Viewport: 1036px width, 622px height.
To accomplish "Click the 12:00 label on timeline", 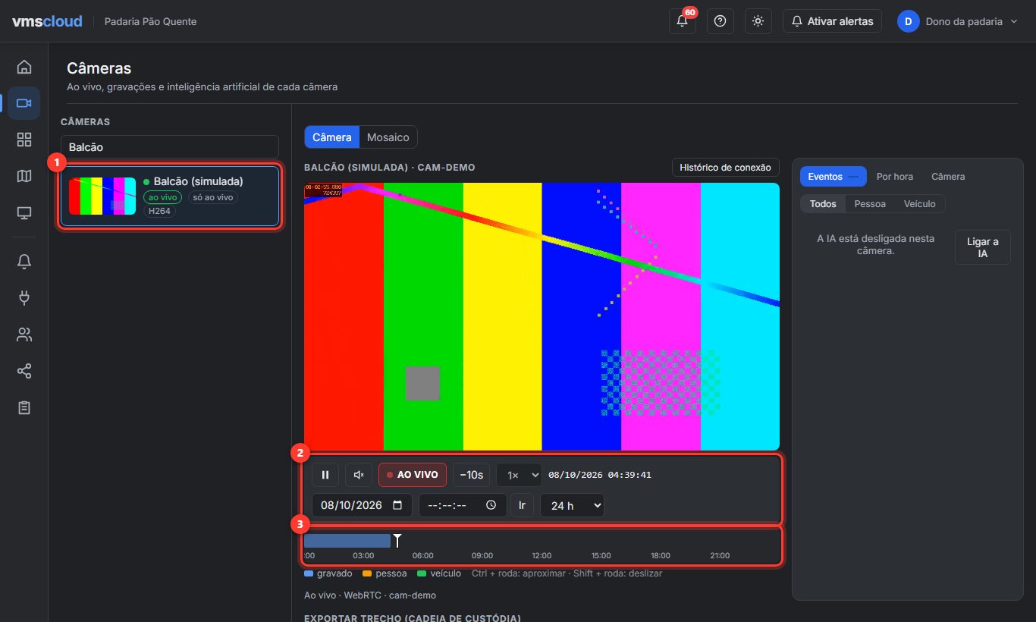I will click(542, 556).
